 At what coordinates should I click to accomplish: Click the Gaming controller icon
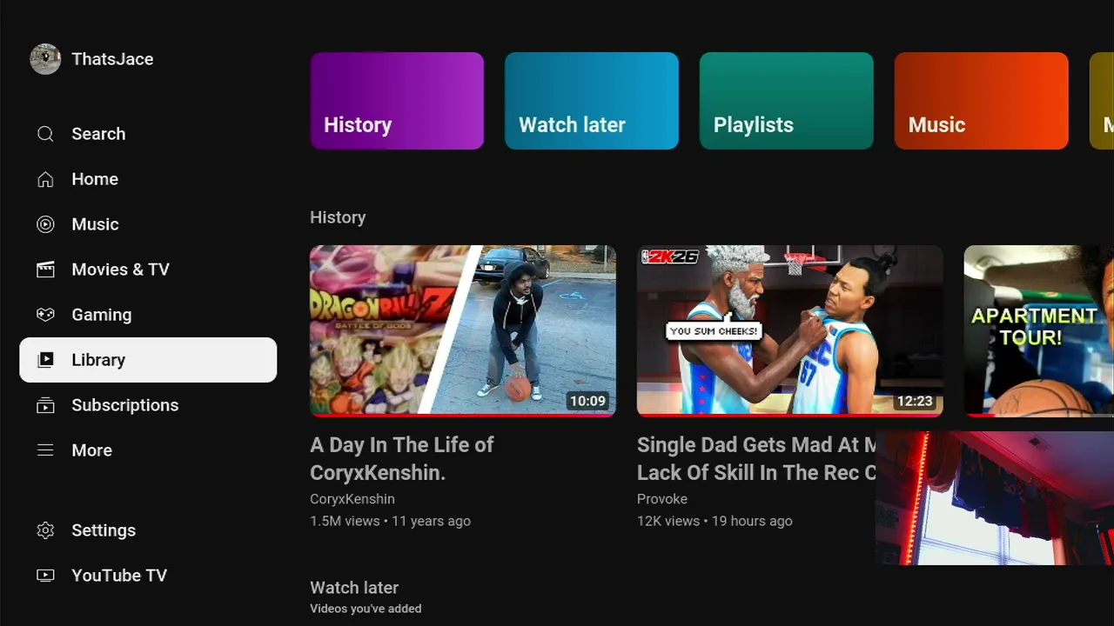pos(45,315)
